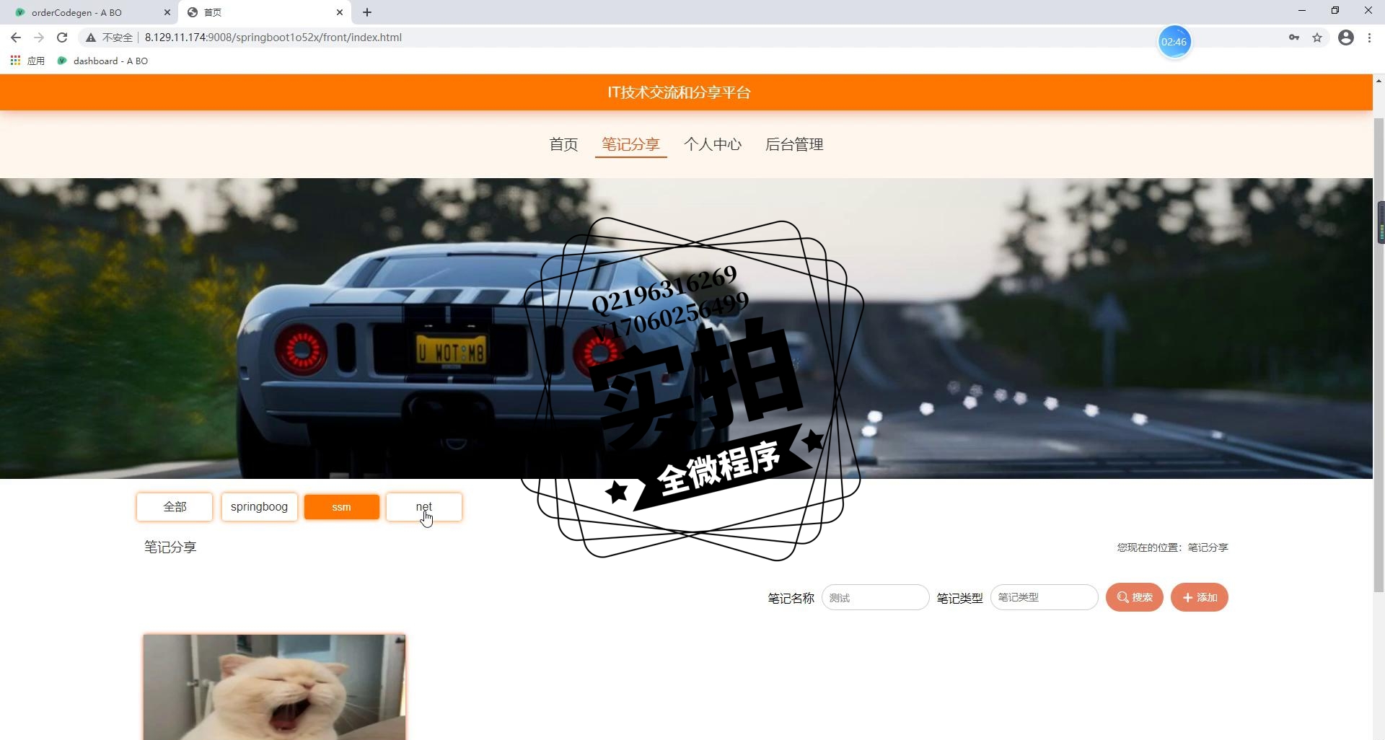The height and width of the screenshot is (740, 1385).
Task: Minimize the Chrome window
Action: click(1301, 10)
